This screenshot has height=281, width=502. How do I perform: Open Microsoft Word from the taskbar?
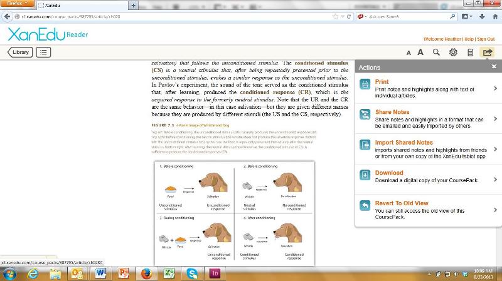100,273
